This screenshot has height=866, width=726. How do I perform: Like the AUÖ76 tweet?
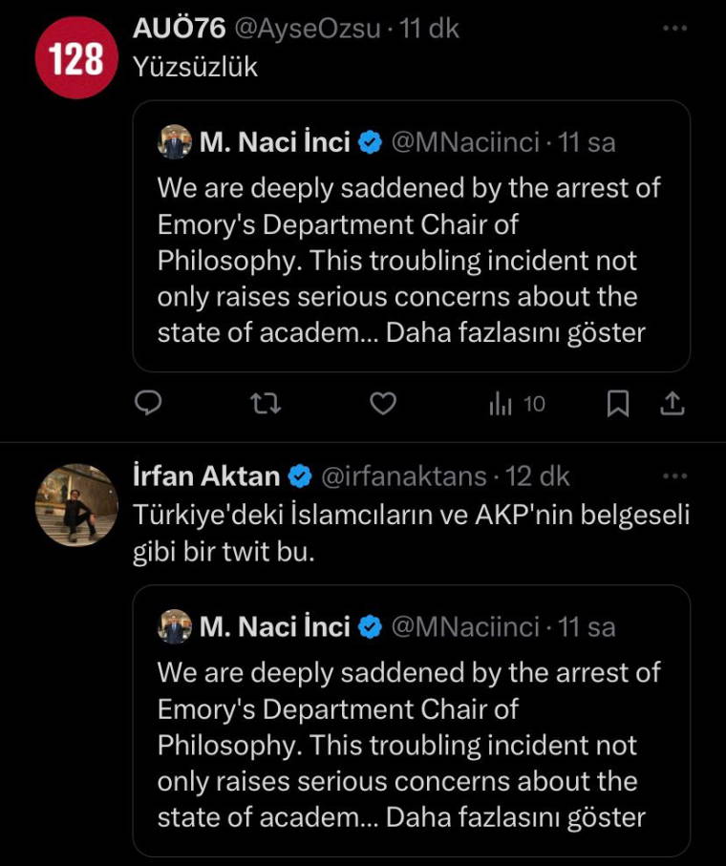pos(383,404)
